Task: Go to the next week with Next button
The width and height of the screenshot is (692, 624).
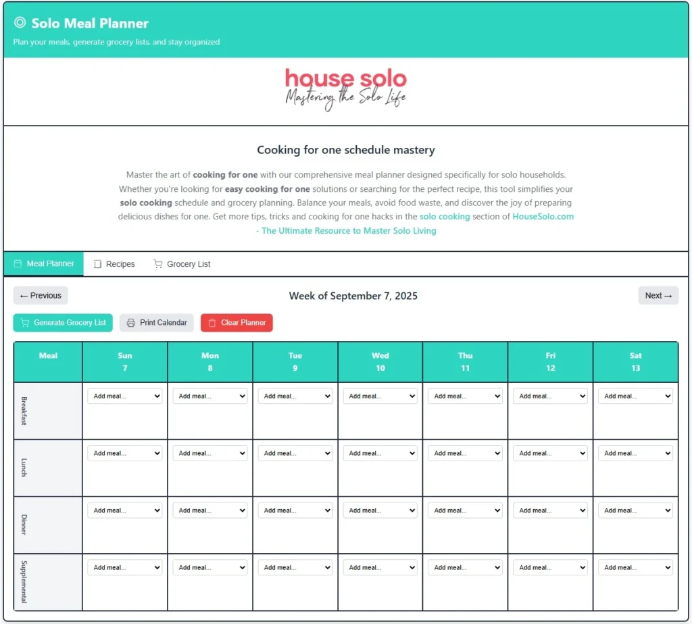Action: (x=658, y=295)
